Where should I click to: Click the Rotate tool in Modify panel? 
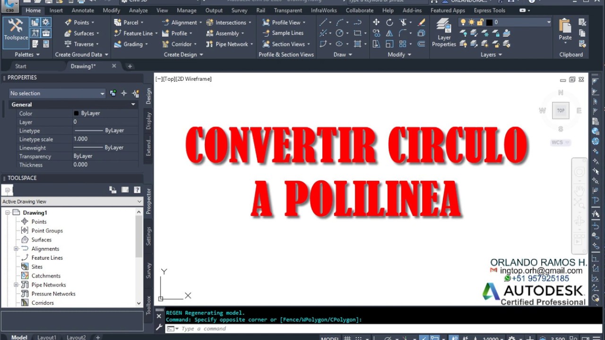pos(389,22)
